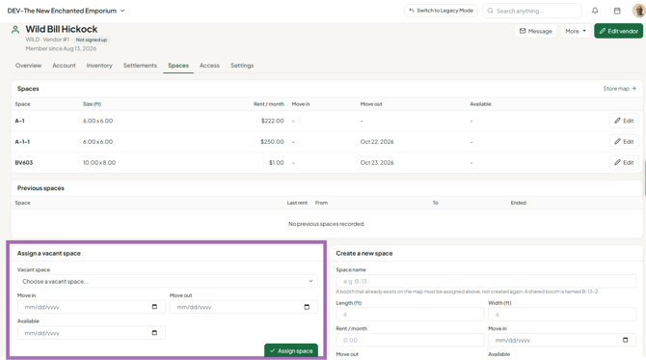646x360 pixels.
Task: Open the More dropdown button
Action: [x=576, y=31]
